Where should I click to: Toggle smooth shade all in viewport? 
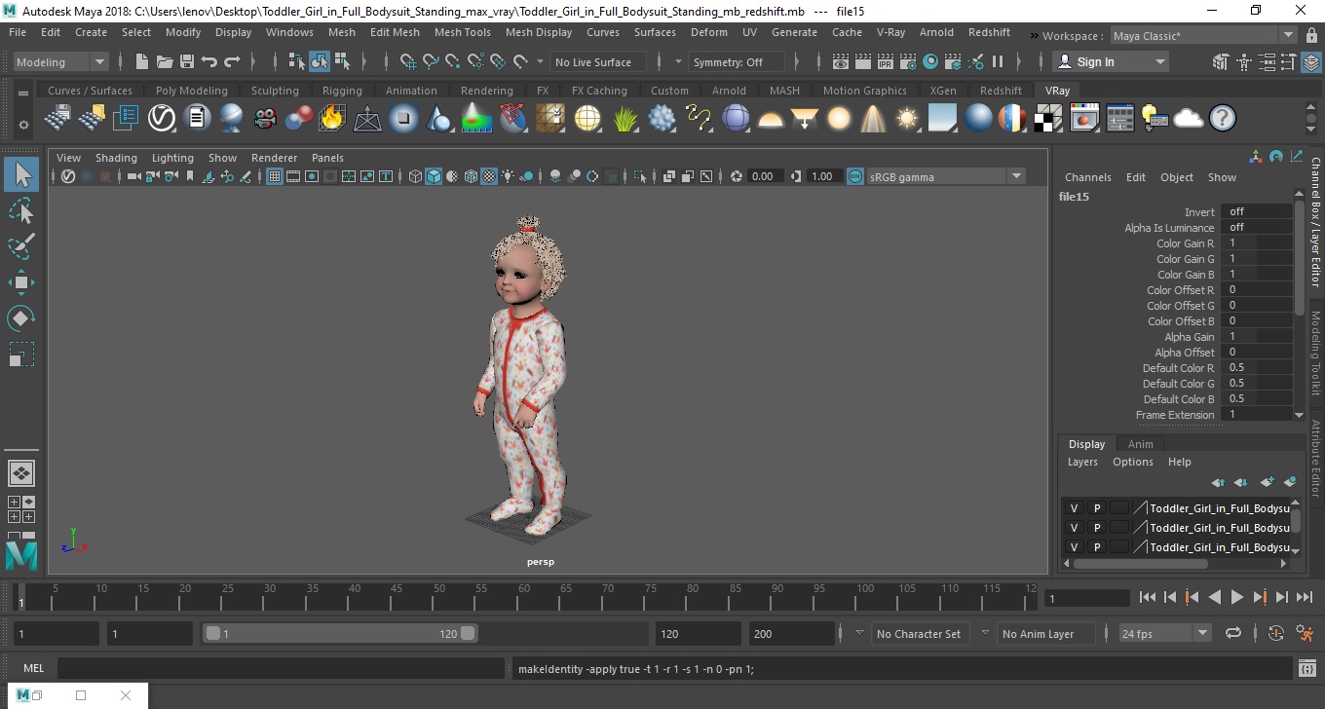434,176
